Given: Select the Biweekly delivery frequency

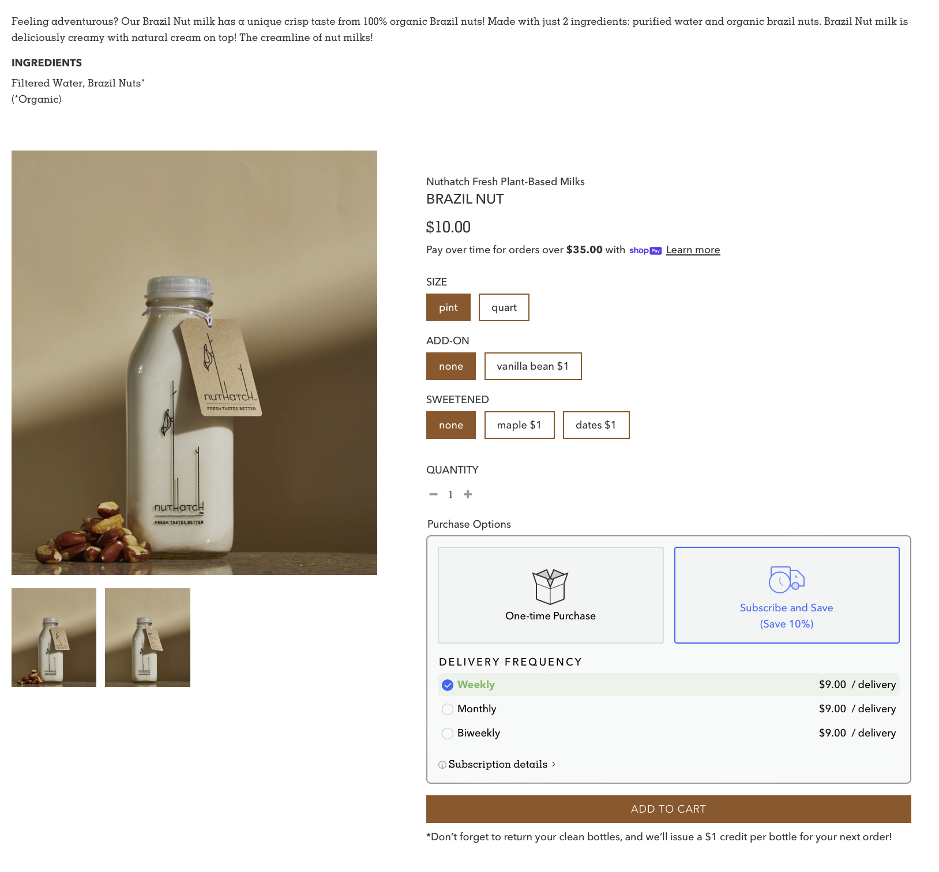Looking at the screenshot, I should point(668,733).
